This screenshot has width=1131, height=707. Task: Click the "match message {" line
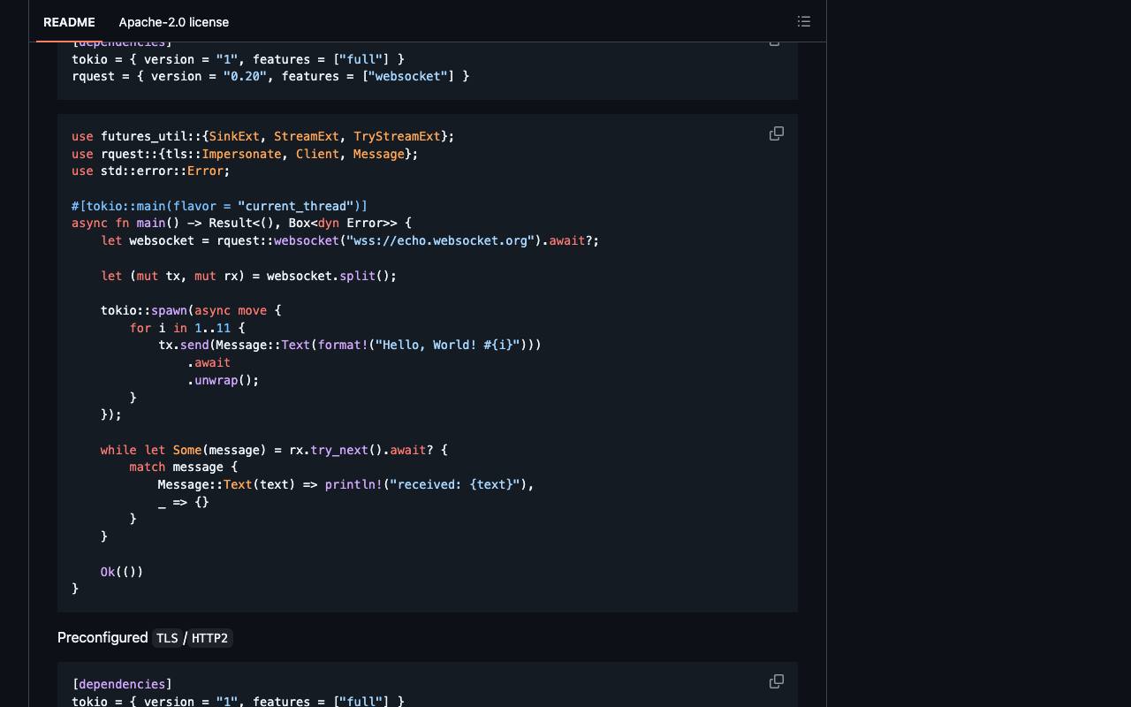click(184, 467)
